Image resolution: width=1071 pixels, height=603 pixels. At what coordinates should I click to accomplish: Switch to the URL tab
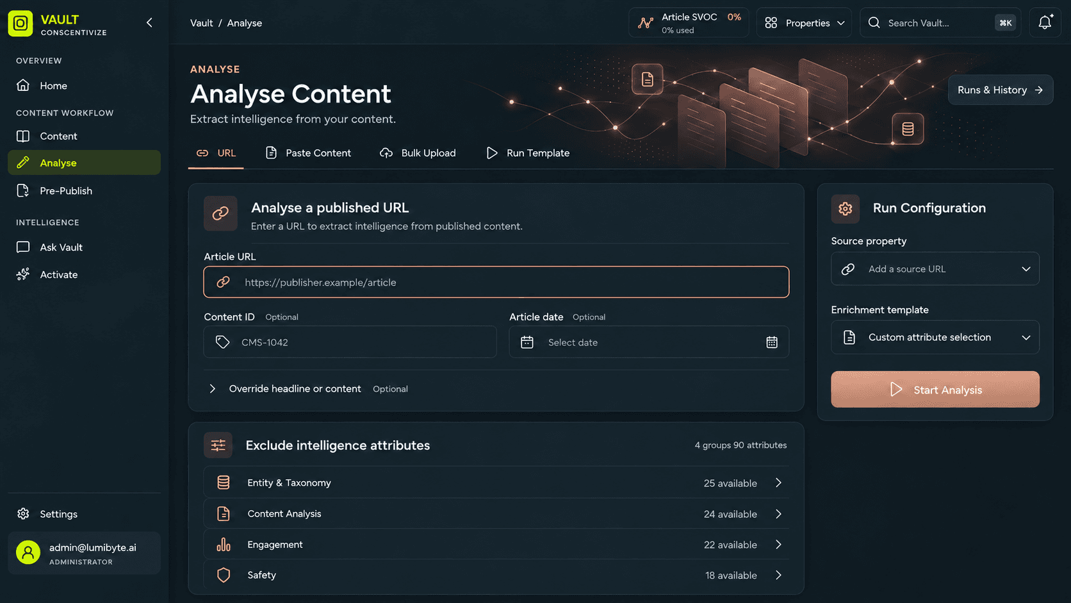[216, 153]
